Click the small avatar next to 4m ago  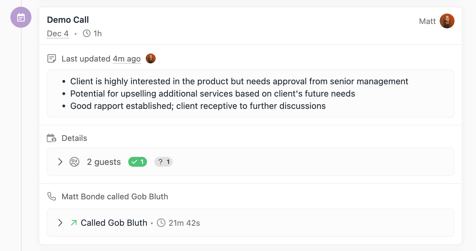(150, 58)
